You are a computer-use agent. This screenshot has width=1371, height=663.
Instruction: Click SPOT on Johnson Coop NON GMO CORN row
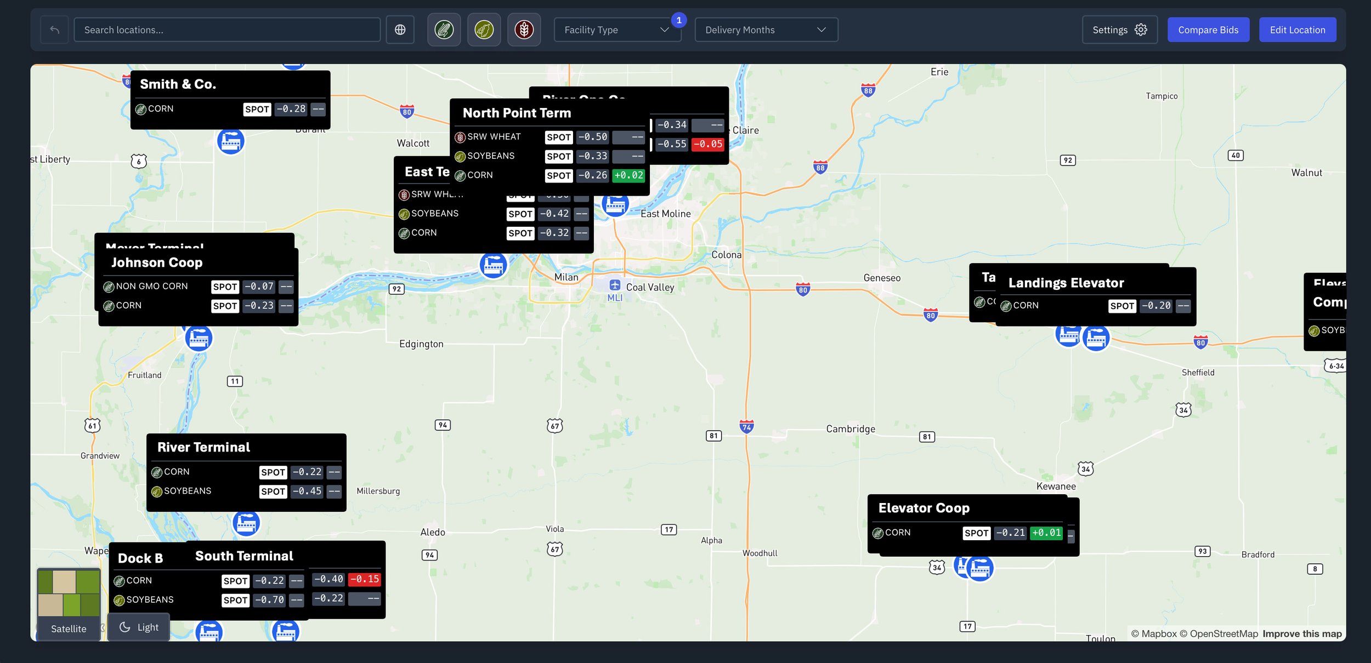(x=225, y=287)
